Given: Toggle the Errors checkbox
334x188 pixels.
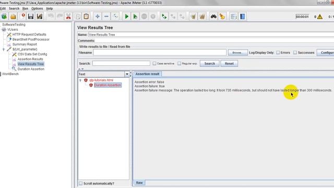Looking at the screenshot, I should tap(278, 52).
